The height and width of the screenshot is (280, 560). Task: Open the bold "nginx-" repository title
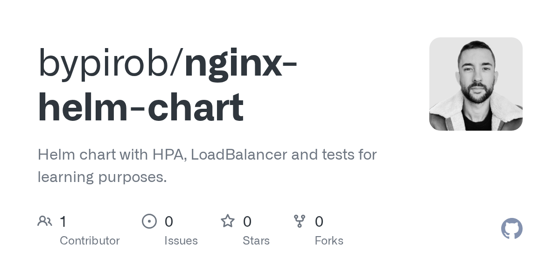tap(241, 63)
